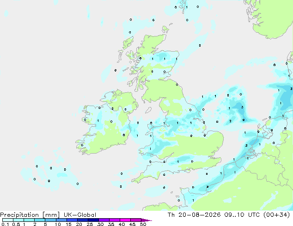Click the 'Th 20-08-2026' date text

pyautogui.click(x=194, y=215)
